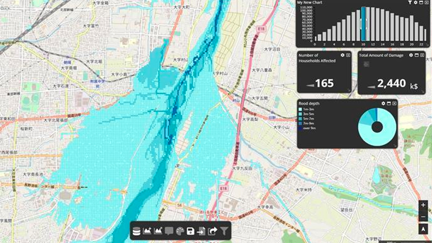Open Households Affected widget settings gear
Image resolution: width=432 pixels, height=243 pixels.
[342, 55]
